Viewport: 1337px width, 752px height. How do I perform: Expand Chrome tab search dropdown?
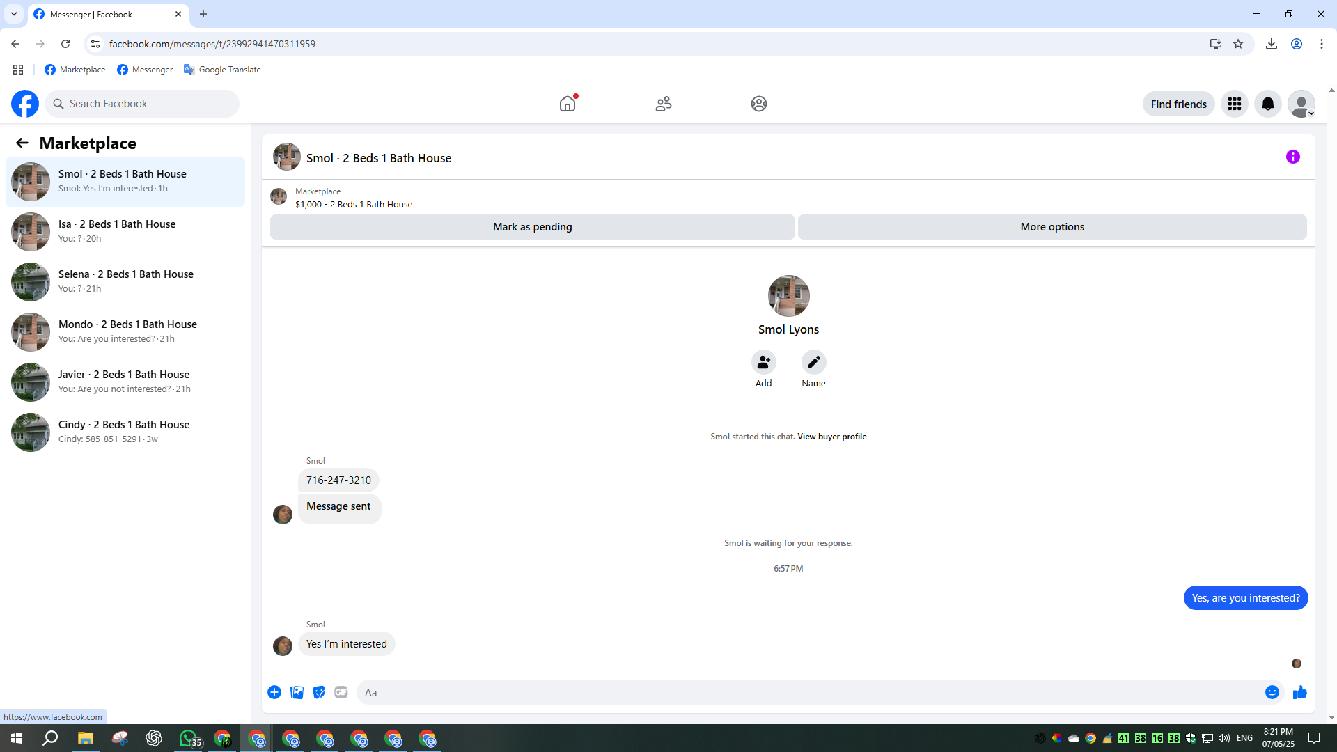coord(13,14)
